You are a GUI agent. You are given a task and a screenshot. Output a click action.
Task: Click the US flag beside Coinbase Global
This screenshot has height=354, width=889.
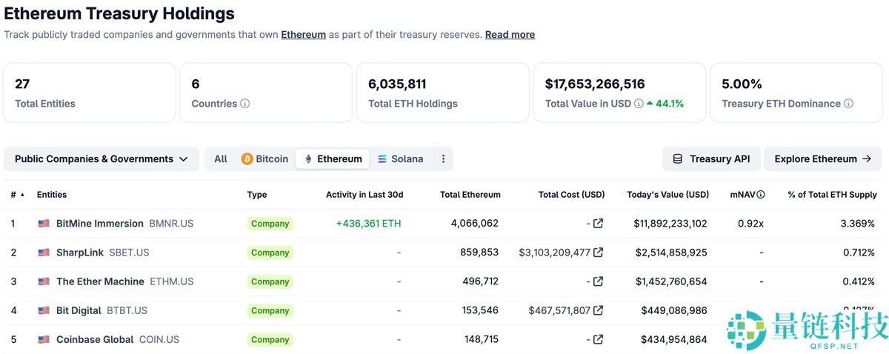pyautogui.click(x=44, y=339)
